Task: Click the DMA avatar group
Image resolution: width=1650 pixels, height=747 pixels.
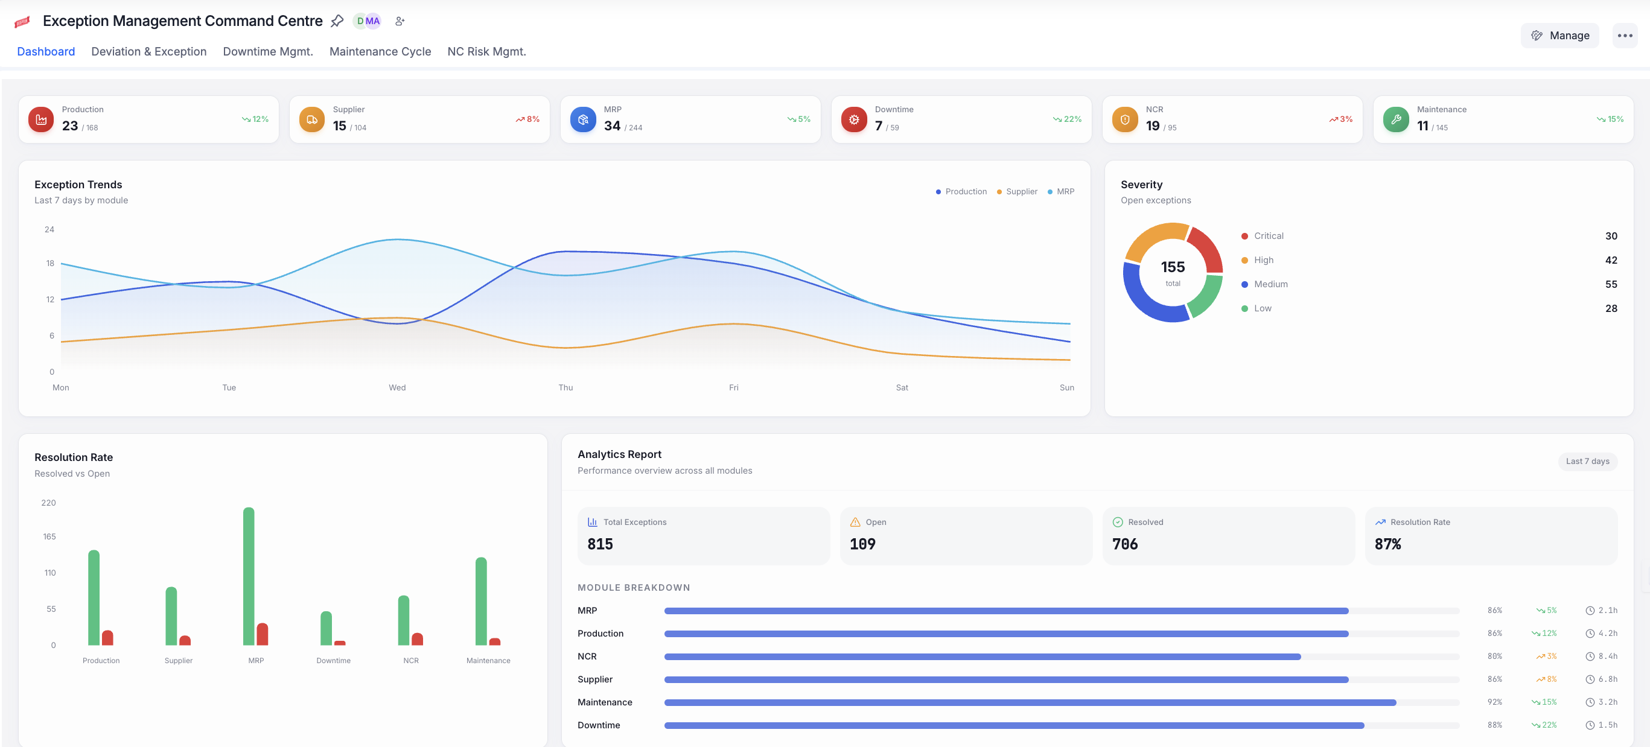Action: pyautogui.click(x=368, y=21)
